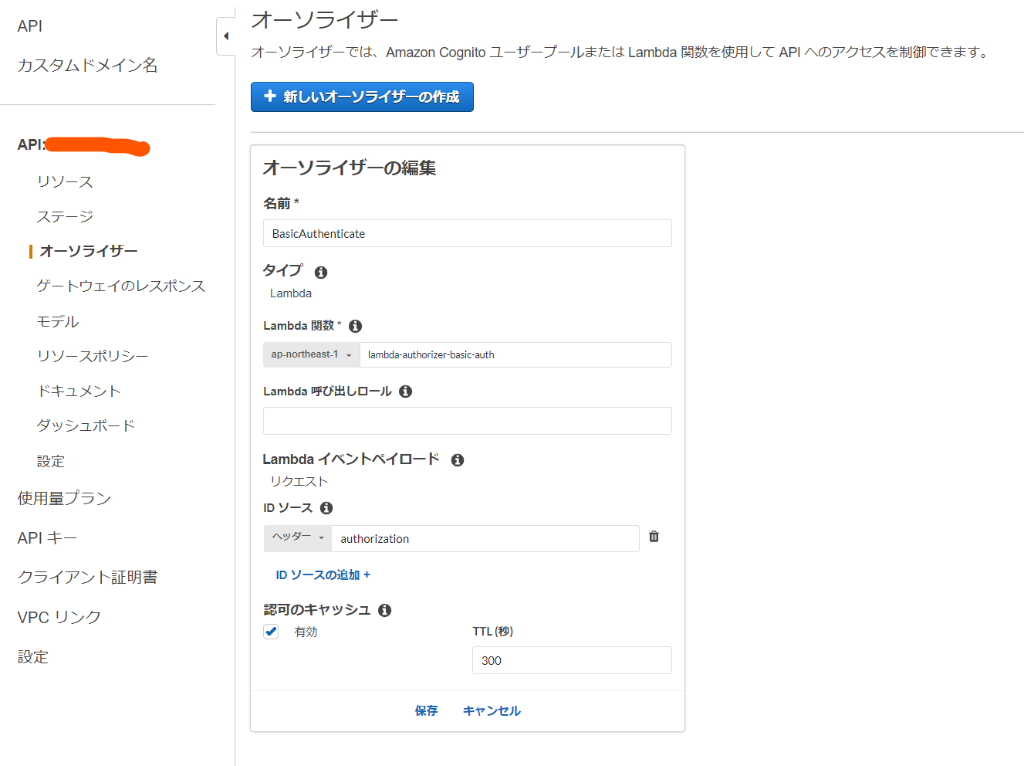The image size is (1024, 766).
Task: Click info icon beside Lambda 関数 label
Action: click(x=355, y=327)
